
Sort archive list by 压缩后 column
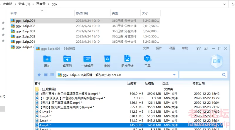tap(150, 83)
